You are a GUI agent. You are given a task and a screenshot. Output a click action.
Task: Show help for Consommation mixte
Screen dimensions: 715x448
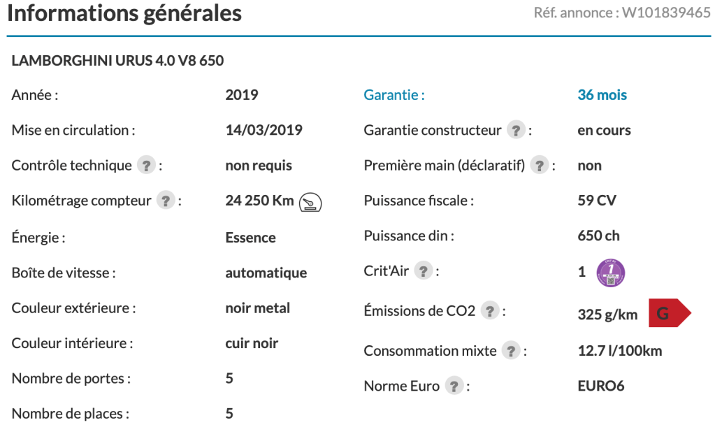[x=511, y=351]
